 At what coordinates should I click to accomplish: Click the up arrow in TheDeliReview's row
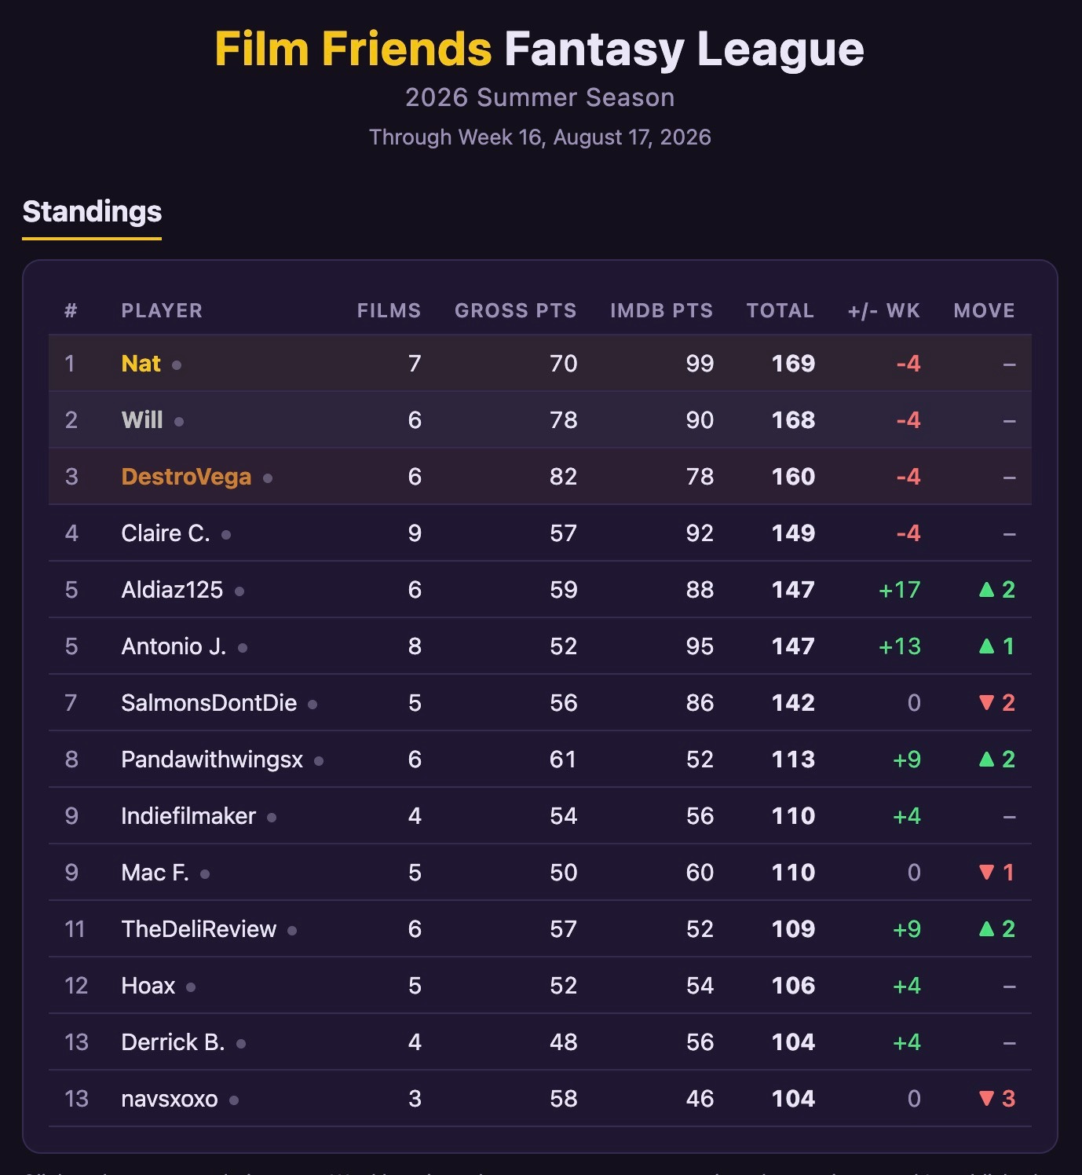(987, 928)
